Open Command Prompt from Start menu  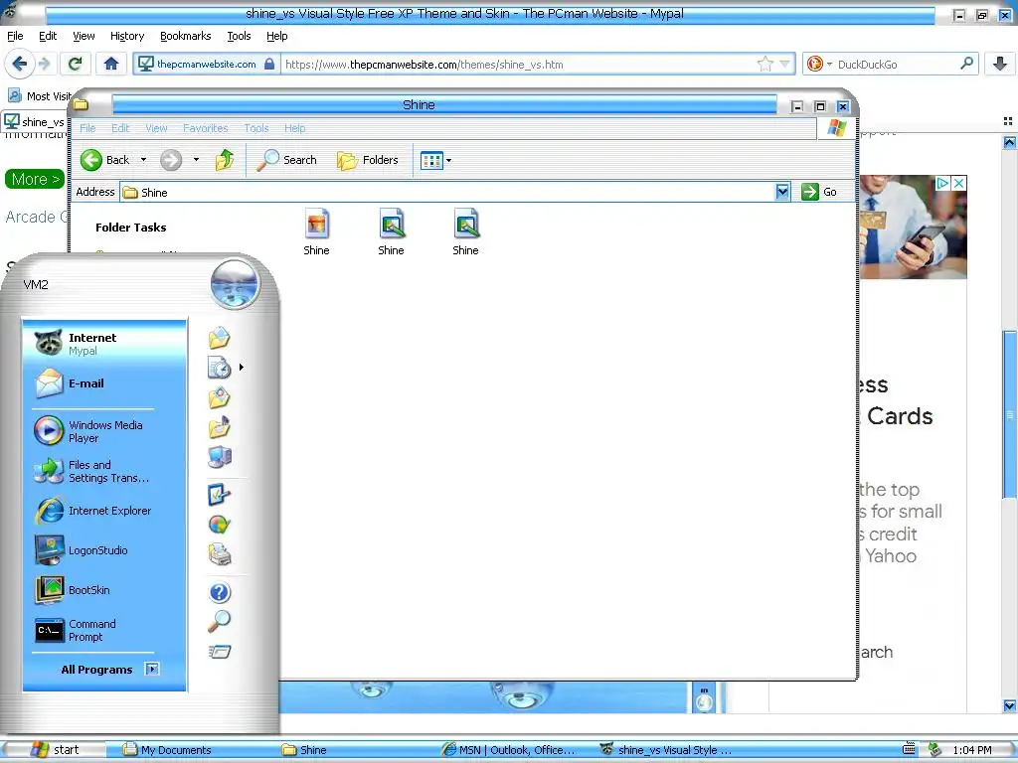tap(105, 630)
